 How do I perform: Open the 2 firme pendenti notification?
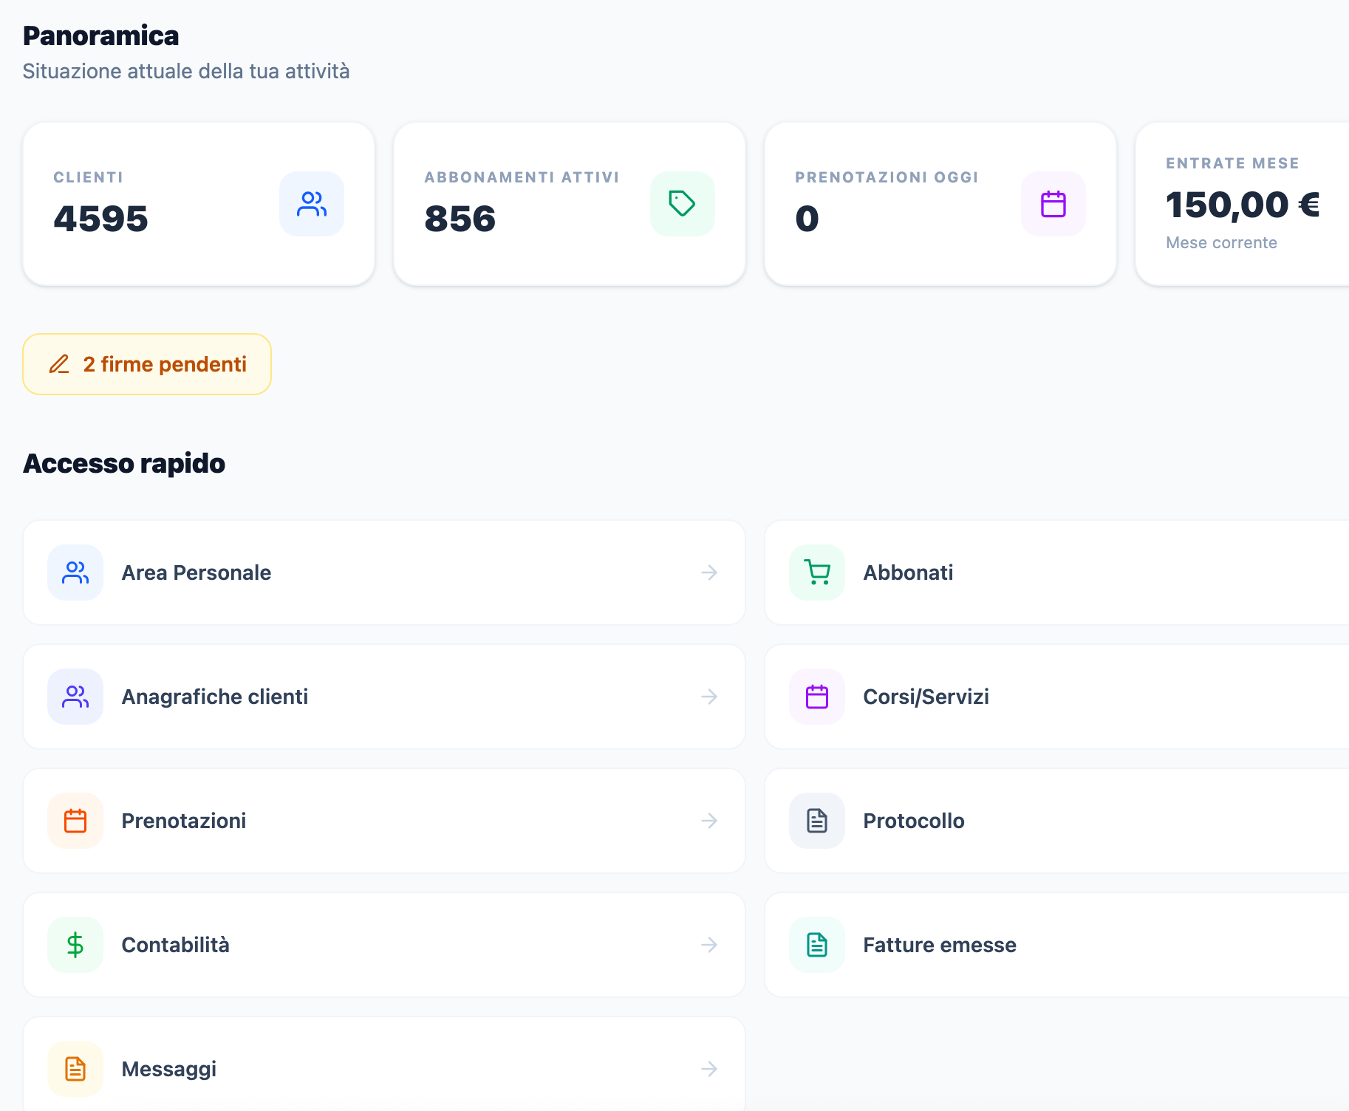pyautogui.click(x=146, y=364)
